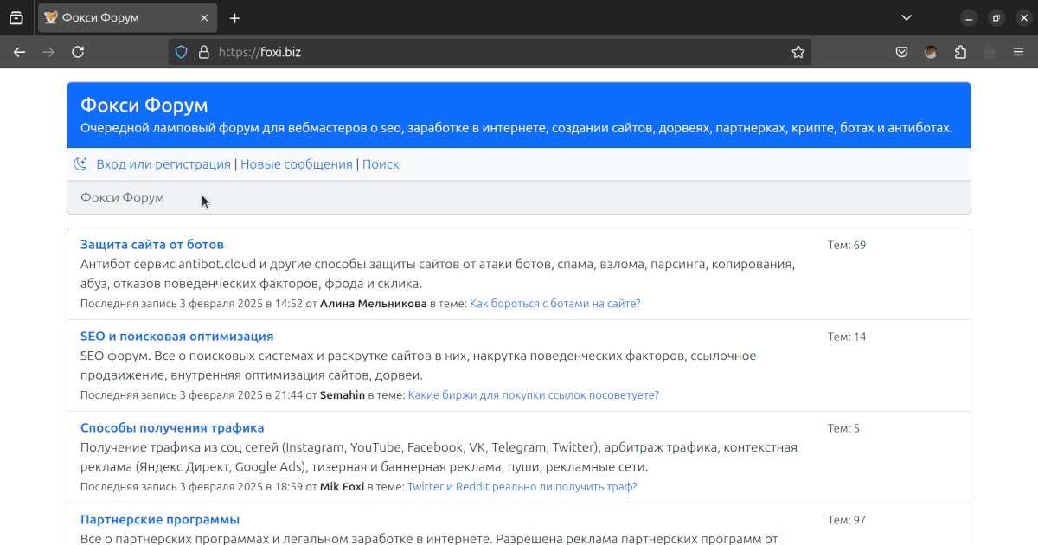1038x545 pixels.
Task: Open the Pocket save icon
Action: (x=901, y=52)
